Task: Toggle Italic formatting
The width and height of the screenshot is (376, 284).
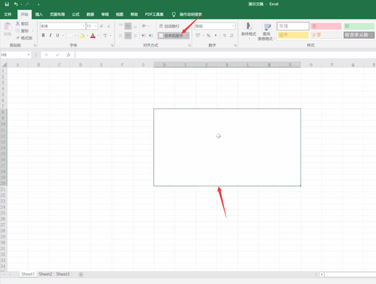Action: (50, 35)
